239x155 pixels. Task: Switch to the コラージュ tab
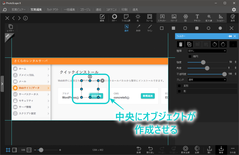85,10
